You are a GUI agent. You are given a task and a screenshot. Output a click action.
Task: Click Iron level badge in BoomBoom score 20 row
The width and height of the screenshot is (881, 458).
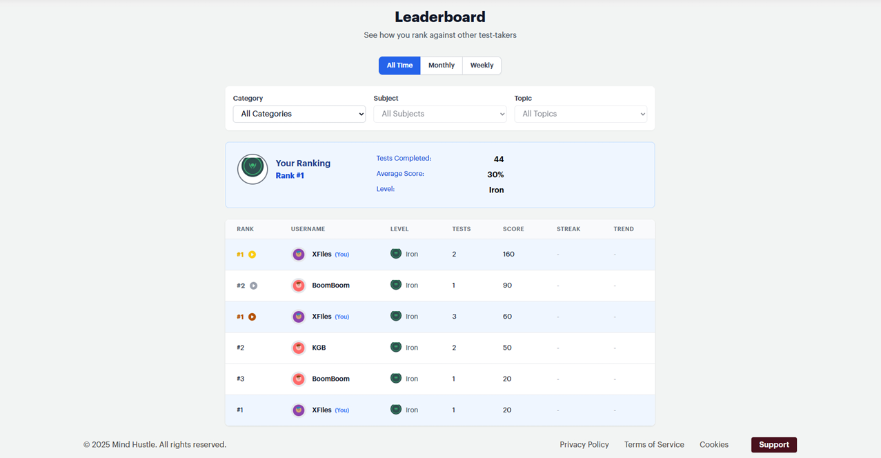click(396, 378)
